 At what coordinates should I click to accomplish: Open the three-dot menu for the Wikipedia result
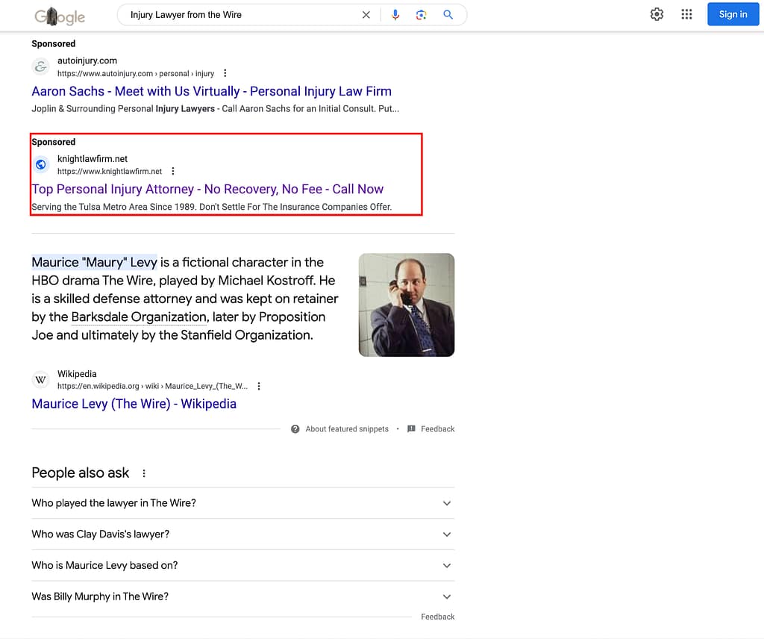click(259, 386)
